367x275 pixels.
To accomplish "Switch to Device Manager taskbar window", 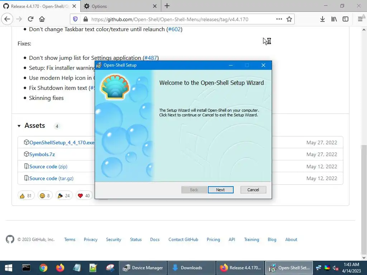I will [x=143, y=268].
